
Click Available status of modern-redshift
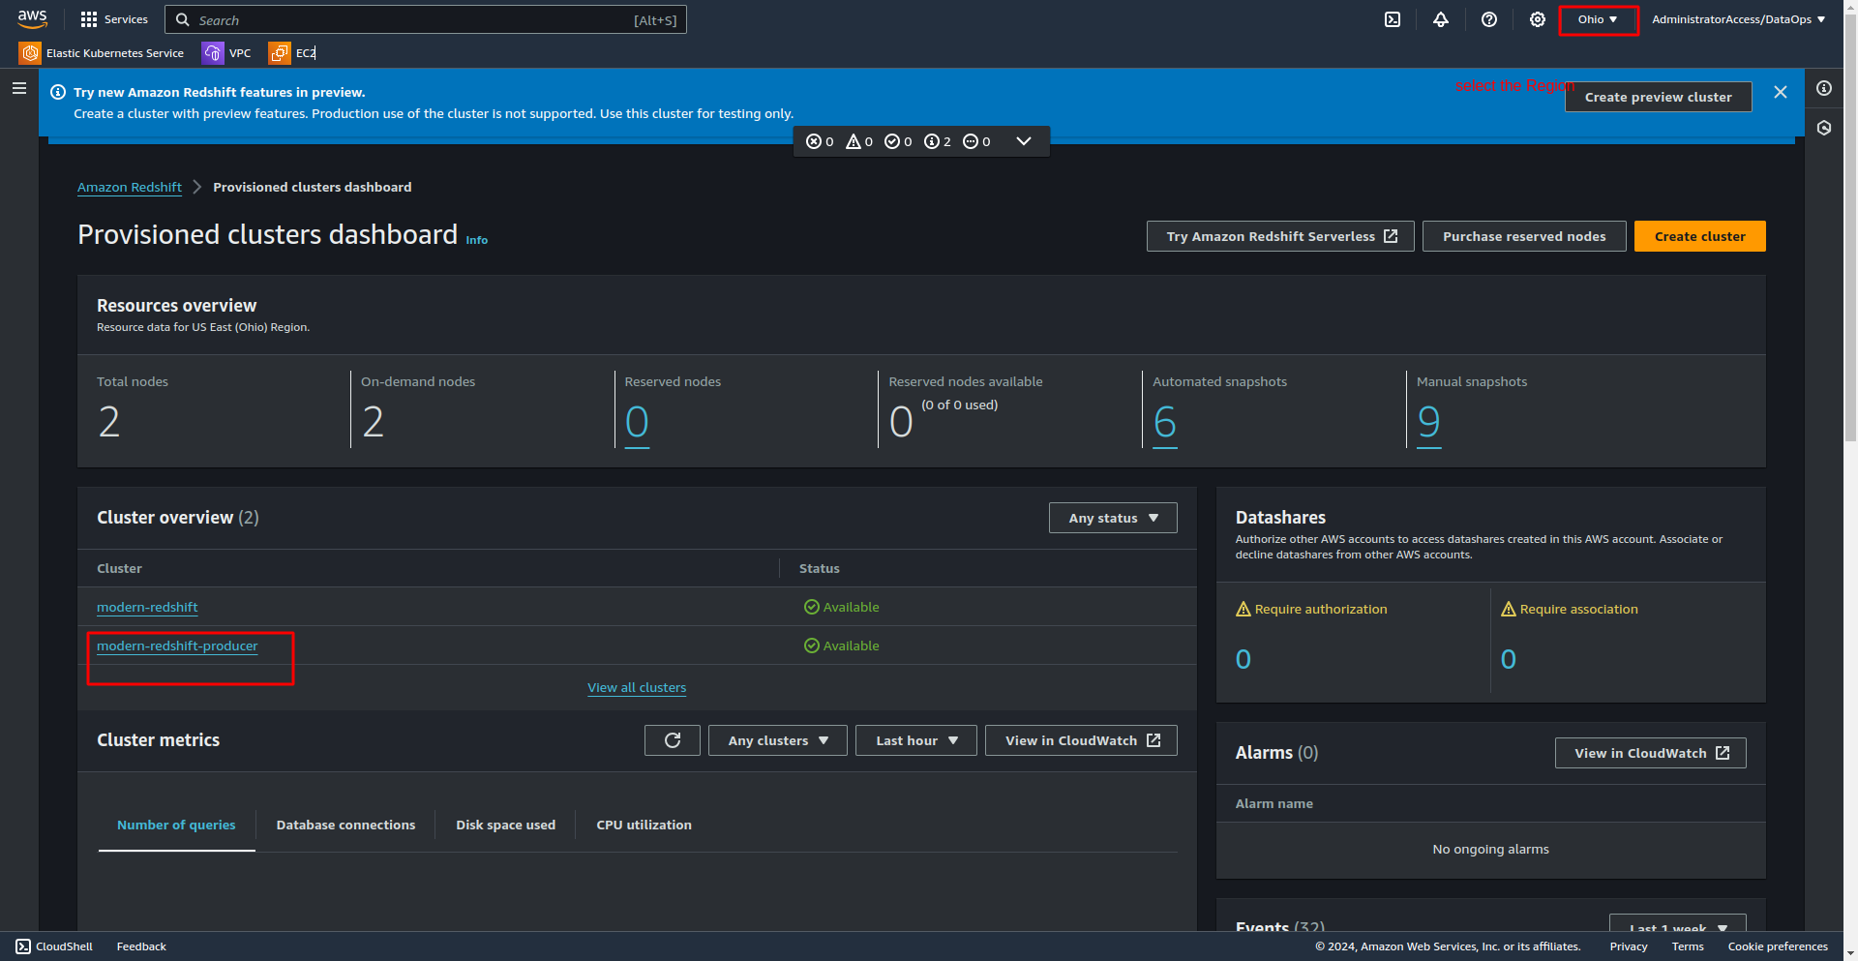(x=842, y=607)
